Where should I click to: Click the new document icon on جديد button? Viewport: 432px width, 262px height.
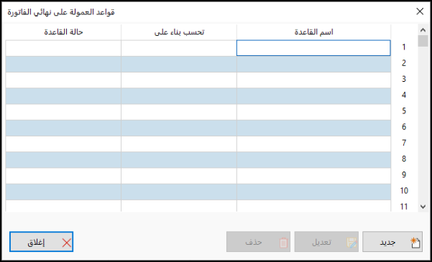415,242
